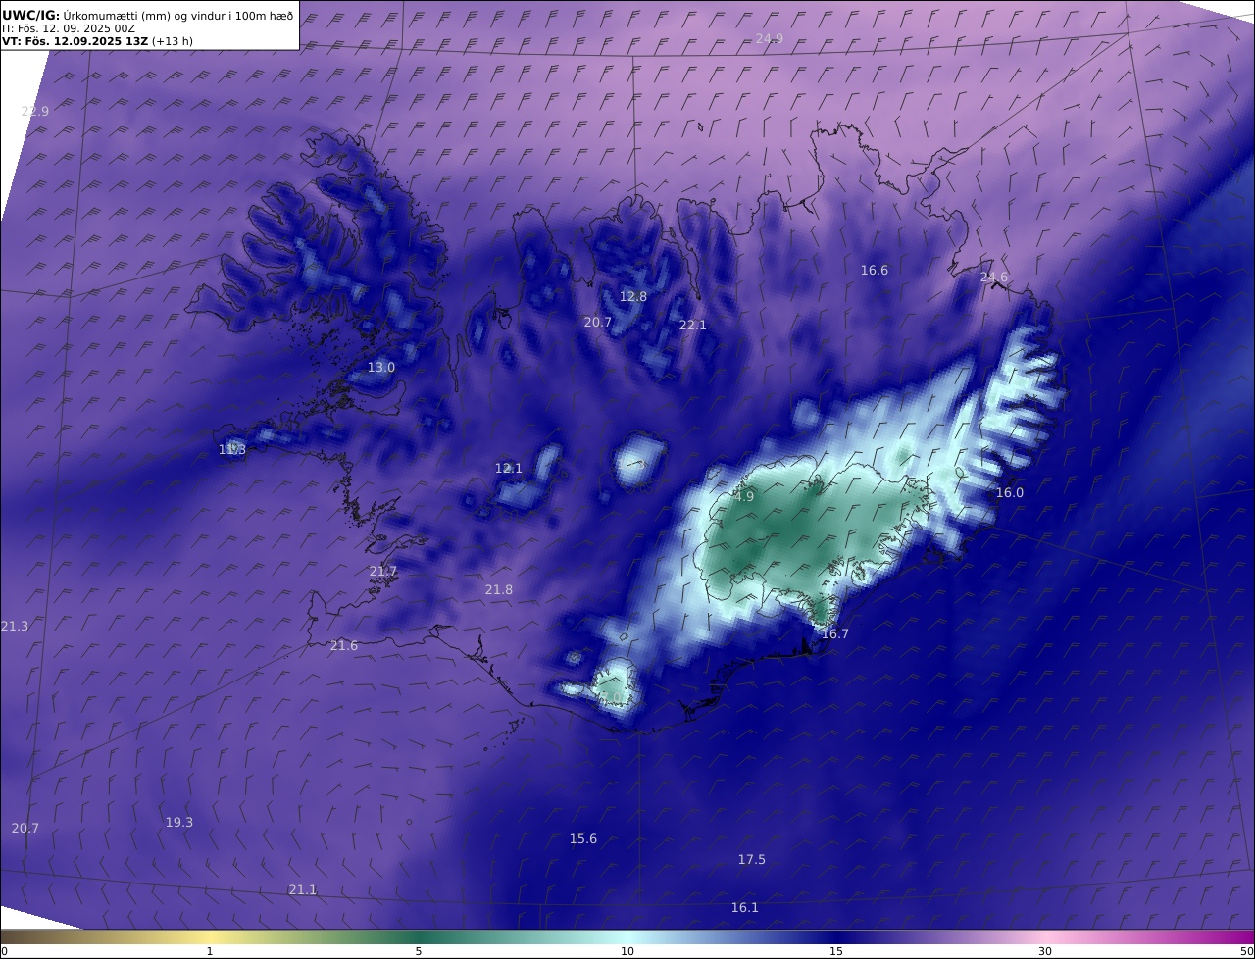Click the 19.3 value label

pos(179,822)
